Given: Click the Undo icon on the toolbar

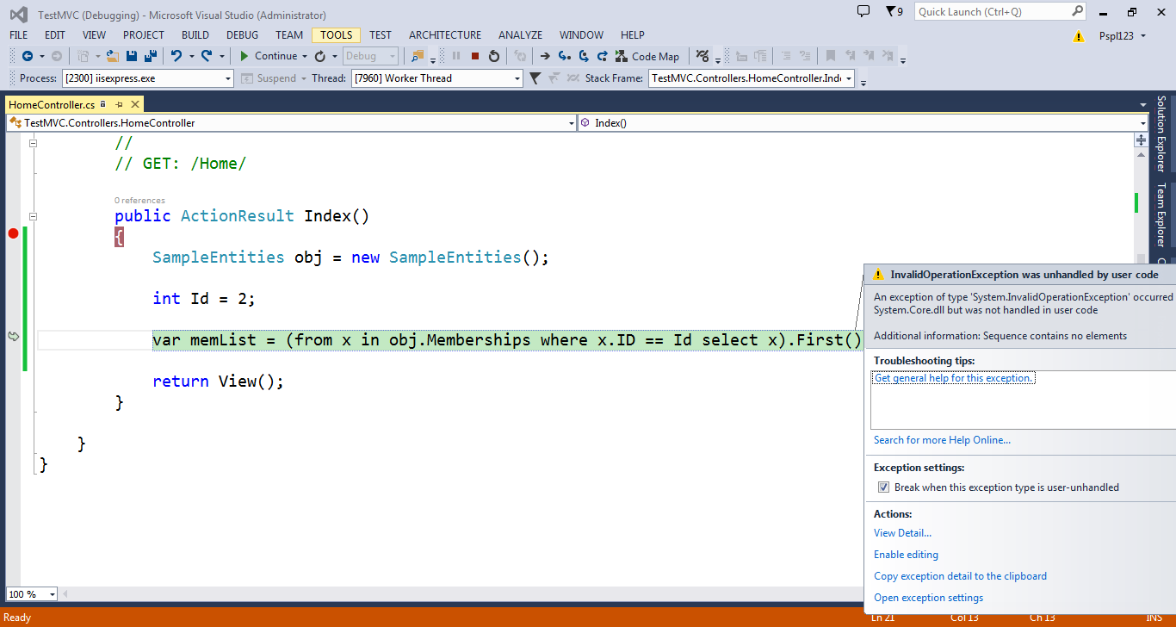Looking at the screenshot, I should pos(178,56).
